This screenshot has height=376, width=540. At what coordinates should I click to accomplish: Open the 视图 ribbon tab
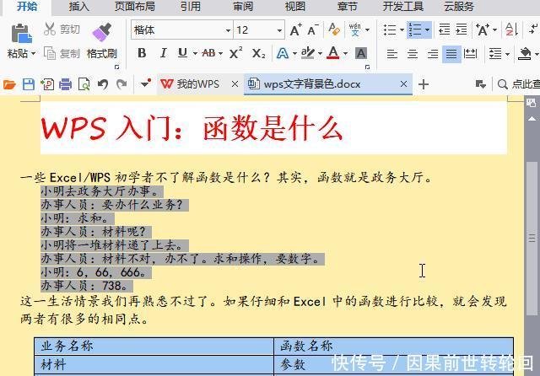(295, 6)
